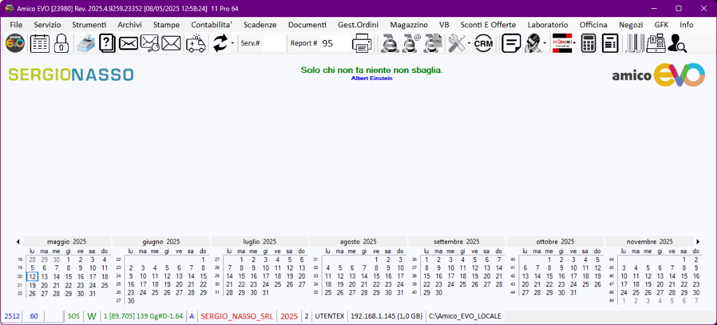Screen dimensions: 717x325
Task: Click the printer icon
Action: (362, 43)
